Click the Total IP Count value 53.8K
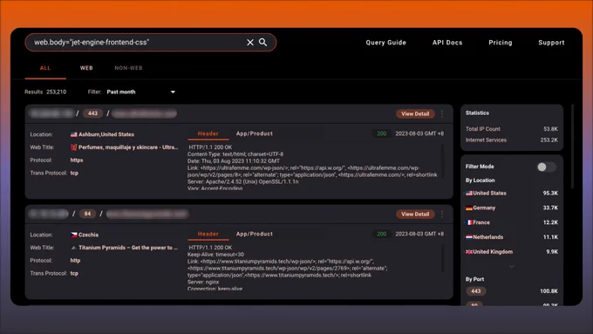Viewport: 593px width, 334px height. pyautogui.click(x=550, y=129)
